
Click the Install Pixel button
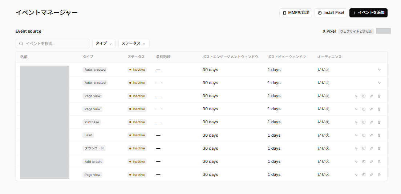[331, 13]
